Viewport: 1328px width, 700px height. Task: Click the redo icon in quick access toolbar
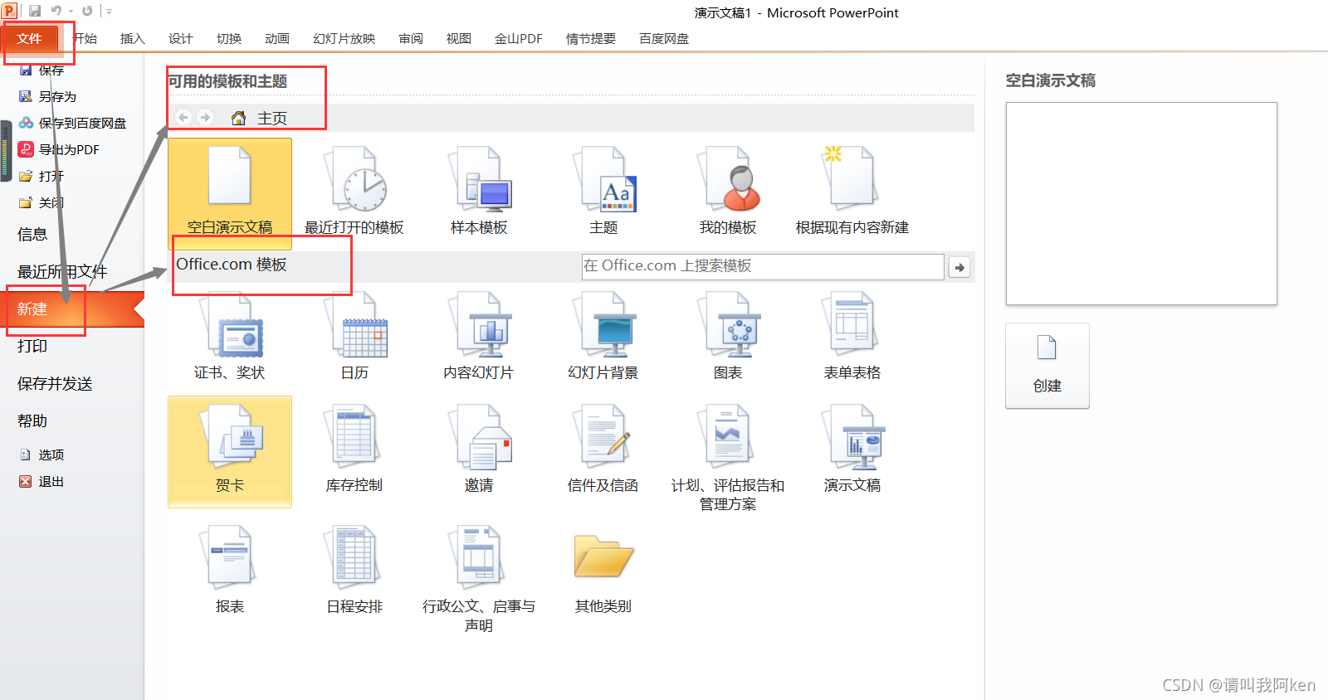tap(87, 11)
